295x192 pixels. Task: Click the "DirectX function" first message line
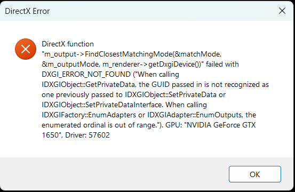(68, 44)
